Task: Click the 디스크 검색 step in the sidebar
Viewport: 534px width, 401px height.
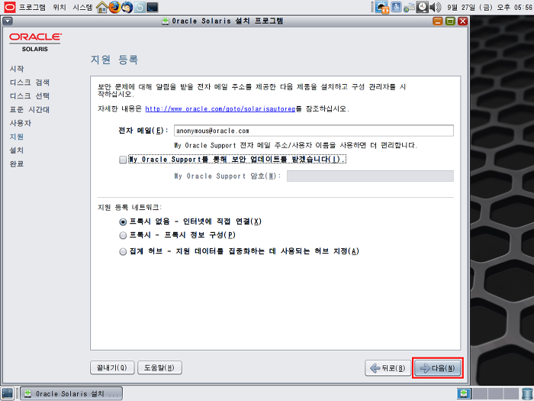Action: coord(30,82)
